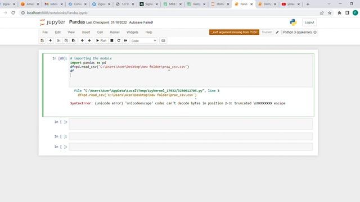Log out with the Logout button

point(309,22)
